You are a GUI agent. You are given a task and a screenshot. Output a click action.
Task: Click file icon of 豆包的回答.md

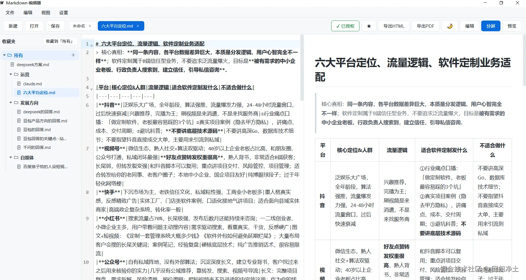coord(19,129)
